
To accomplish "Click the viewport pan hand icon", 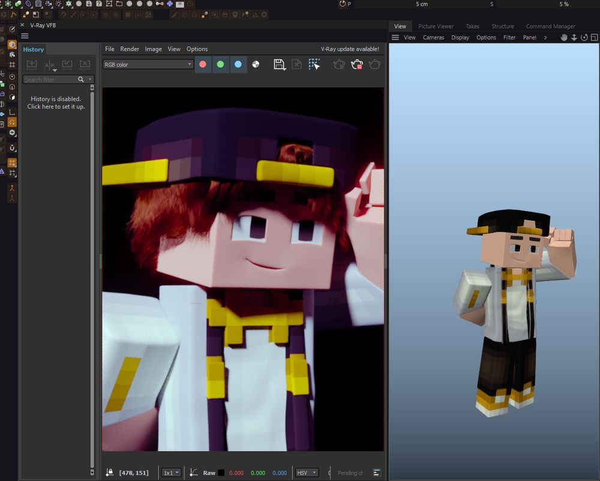I will pyautogui.click(x=564, y=37).
